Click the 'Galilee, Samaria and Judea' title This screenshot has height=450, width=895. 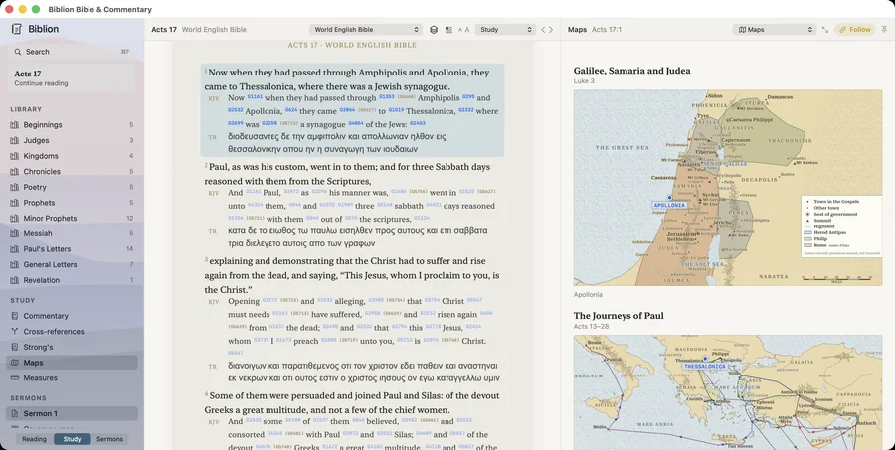631,71
